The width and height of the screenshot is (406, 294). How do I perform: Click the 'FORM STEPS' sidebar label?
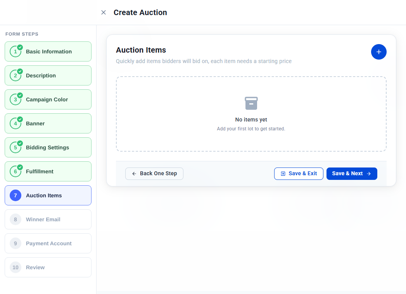[x=22, y=34]
